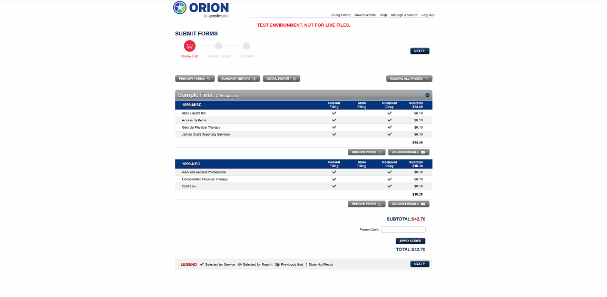Screen dimensions: 607x297
Task: Toggle Recipient Copy for Consolidated Physical Therapy
Action: (389, 179)
